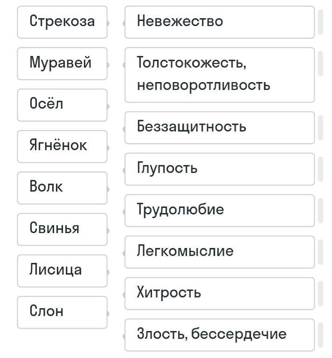Viewport: 332px width, 358px height.
Task: Pick the Ягнёнок card
Action: tap(62, 146)
